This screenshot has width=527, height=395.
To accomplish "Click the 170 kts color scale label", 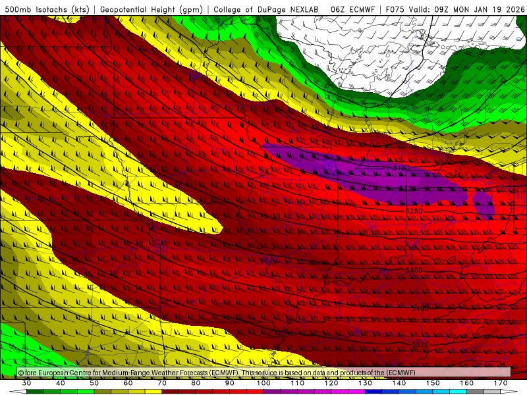I will 501,383.
